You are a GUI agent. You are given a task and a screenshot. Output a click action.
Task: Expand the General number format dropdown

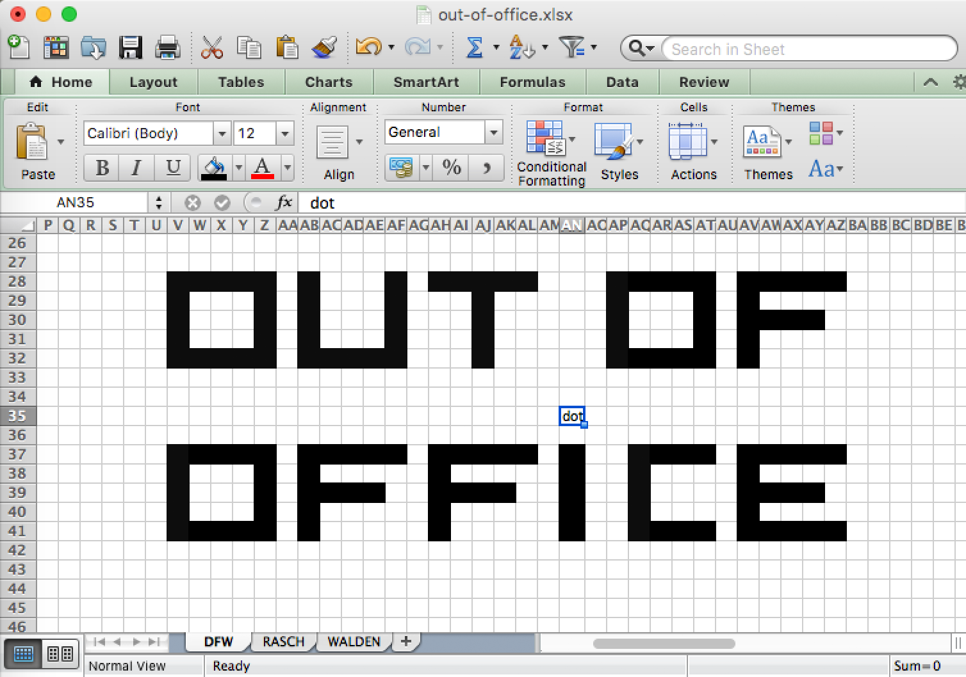493,132
